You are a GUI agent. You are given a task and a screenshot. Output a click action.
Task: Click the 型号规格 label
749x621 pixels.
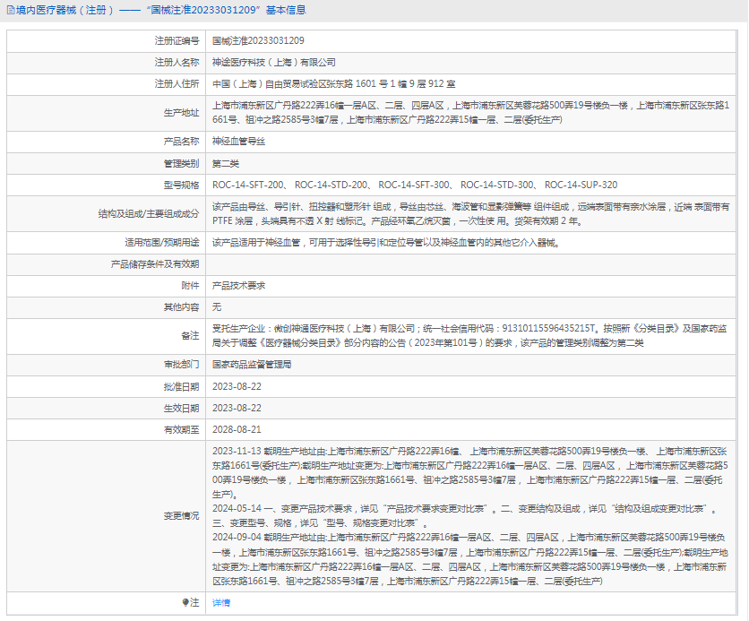click(182, 185)
